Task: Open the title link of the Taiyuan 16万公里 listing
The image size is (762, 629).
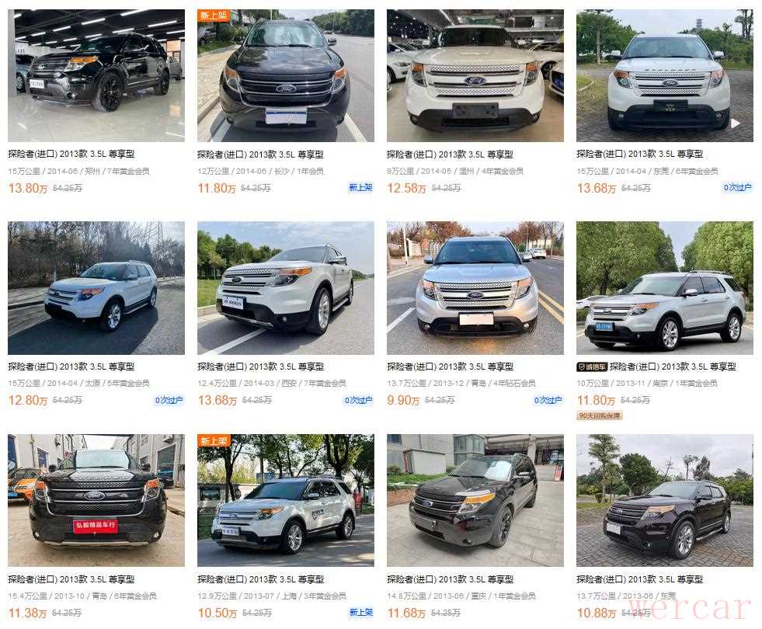Action: coord(71,367)
